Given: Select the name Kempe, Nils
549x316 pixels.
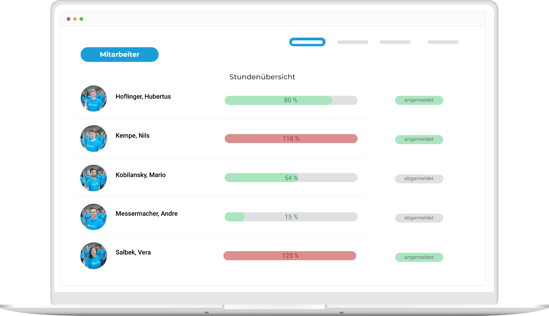Looking at the screenshot, I should [x=133, y=136].
